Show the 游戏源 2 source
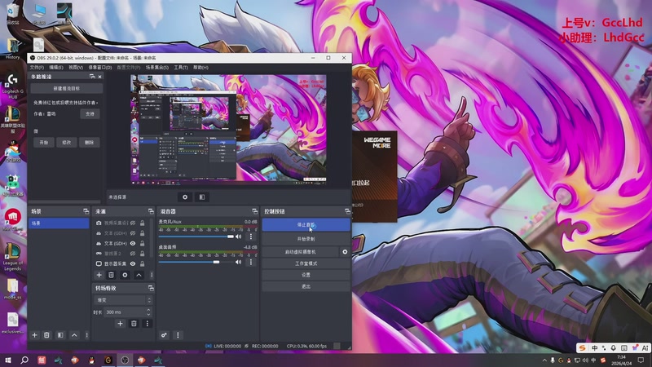Screen dimensions: 652x367 (x=133, y=254)
